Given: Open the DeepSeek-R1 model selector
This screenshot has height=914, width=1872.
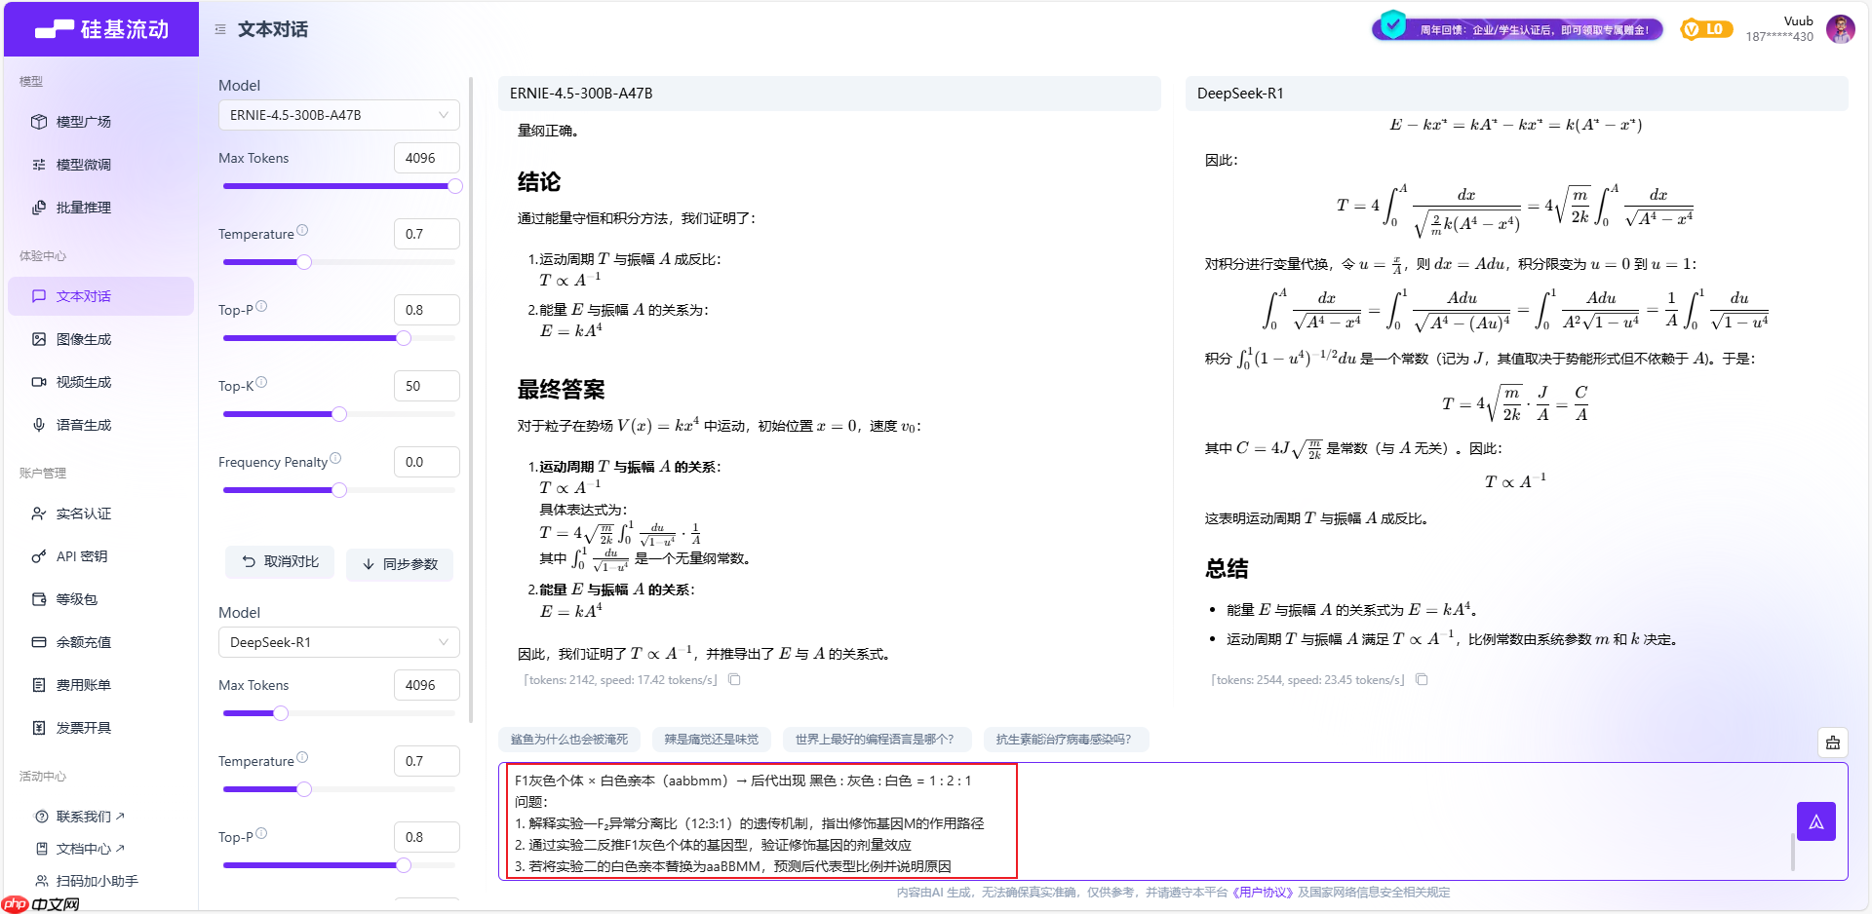Looking at the screenshot, I should 338,641.
